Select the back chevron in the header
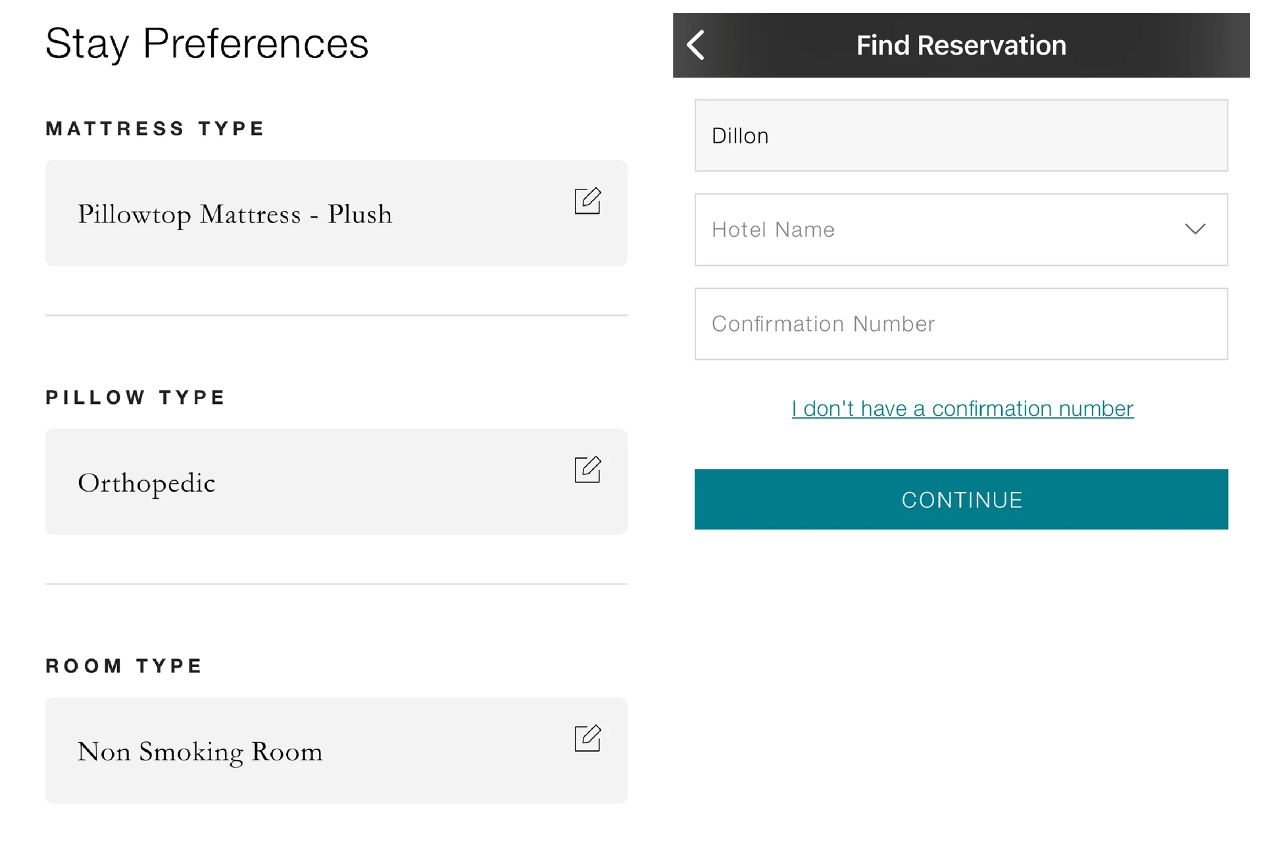1263x842 pixels. [695, 45]
